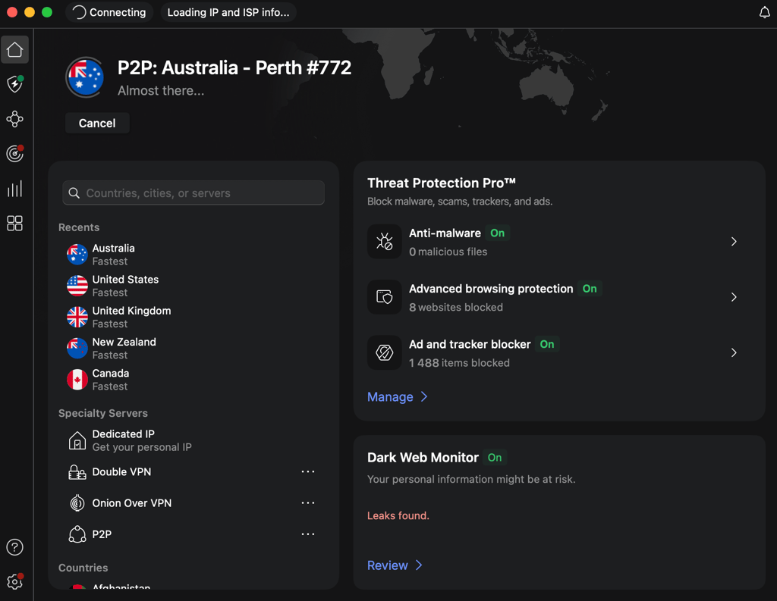Screen dimensions: 777x601
Task: Click the Australia flag next to server name
Action: pos(85,77)
